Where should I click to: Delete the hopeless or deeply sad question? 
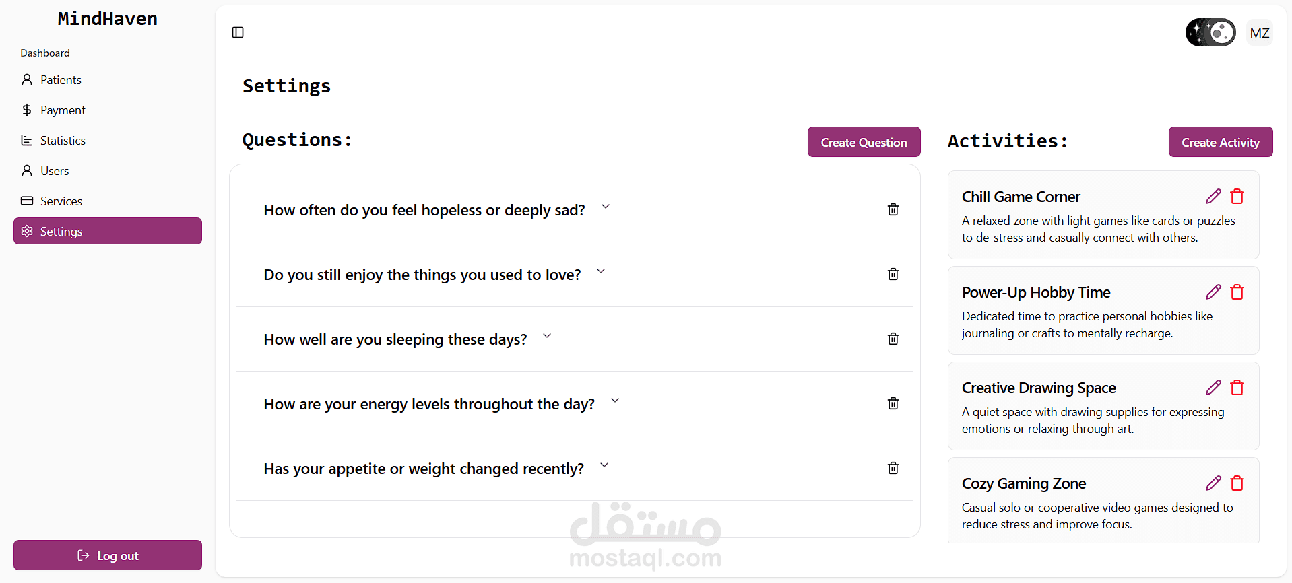[x=893, y=209]
